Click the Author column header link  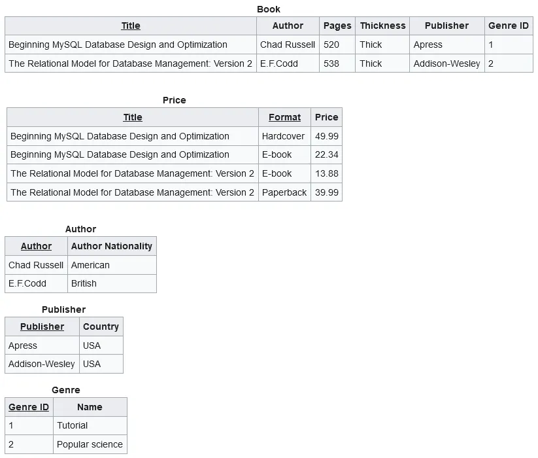[x=35, y=245]
